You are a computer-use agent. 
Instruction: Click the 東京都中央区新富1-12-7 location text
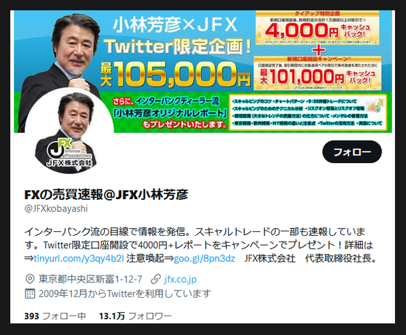pyautogui.click(x=90, y=280)
